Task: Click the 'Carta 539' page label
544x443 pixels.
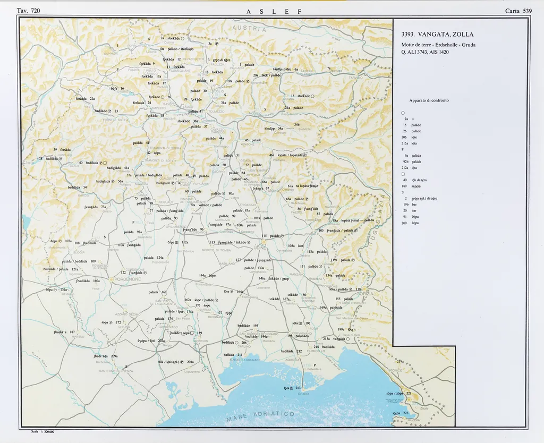Action: click(519, 11)
